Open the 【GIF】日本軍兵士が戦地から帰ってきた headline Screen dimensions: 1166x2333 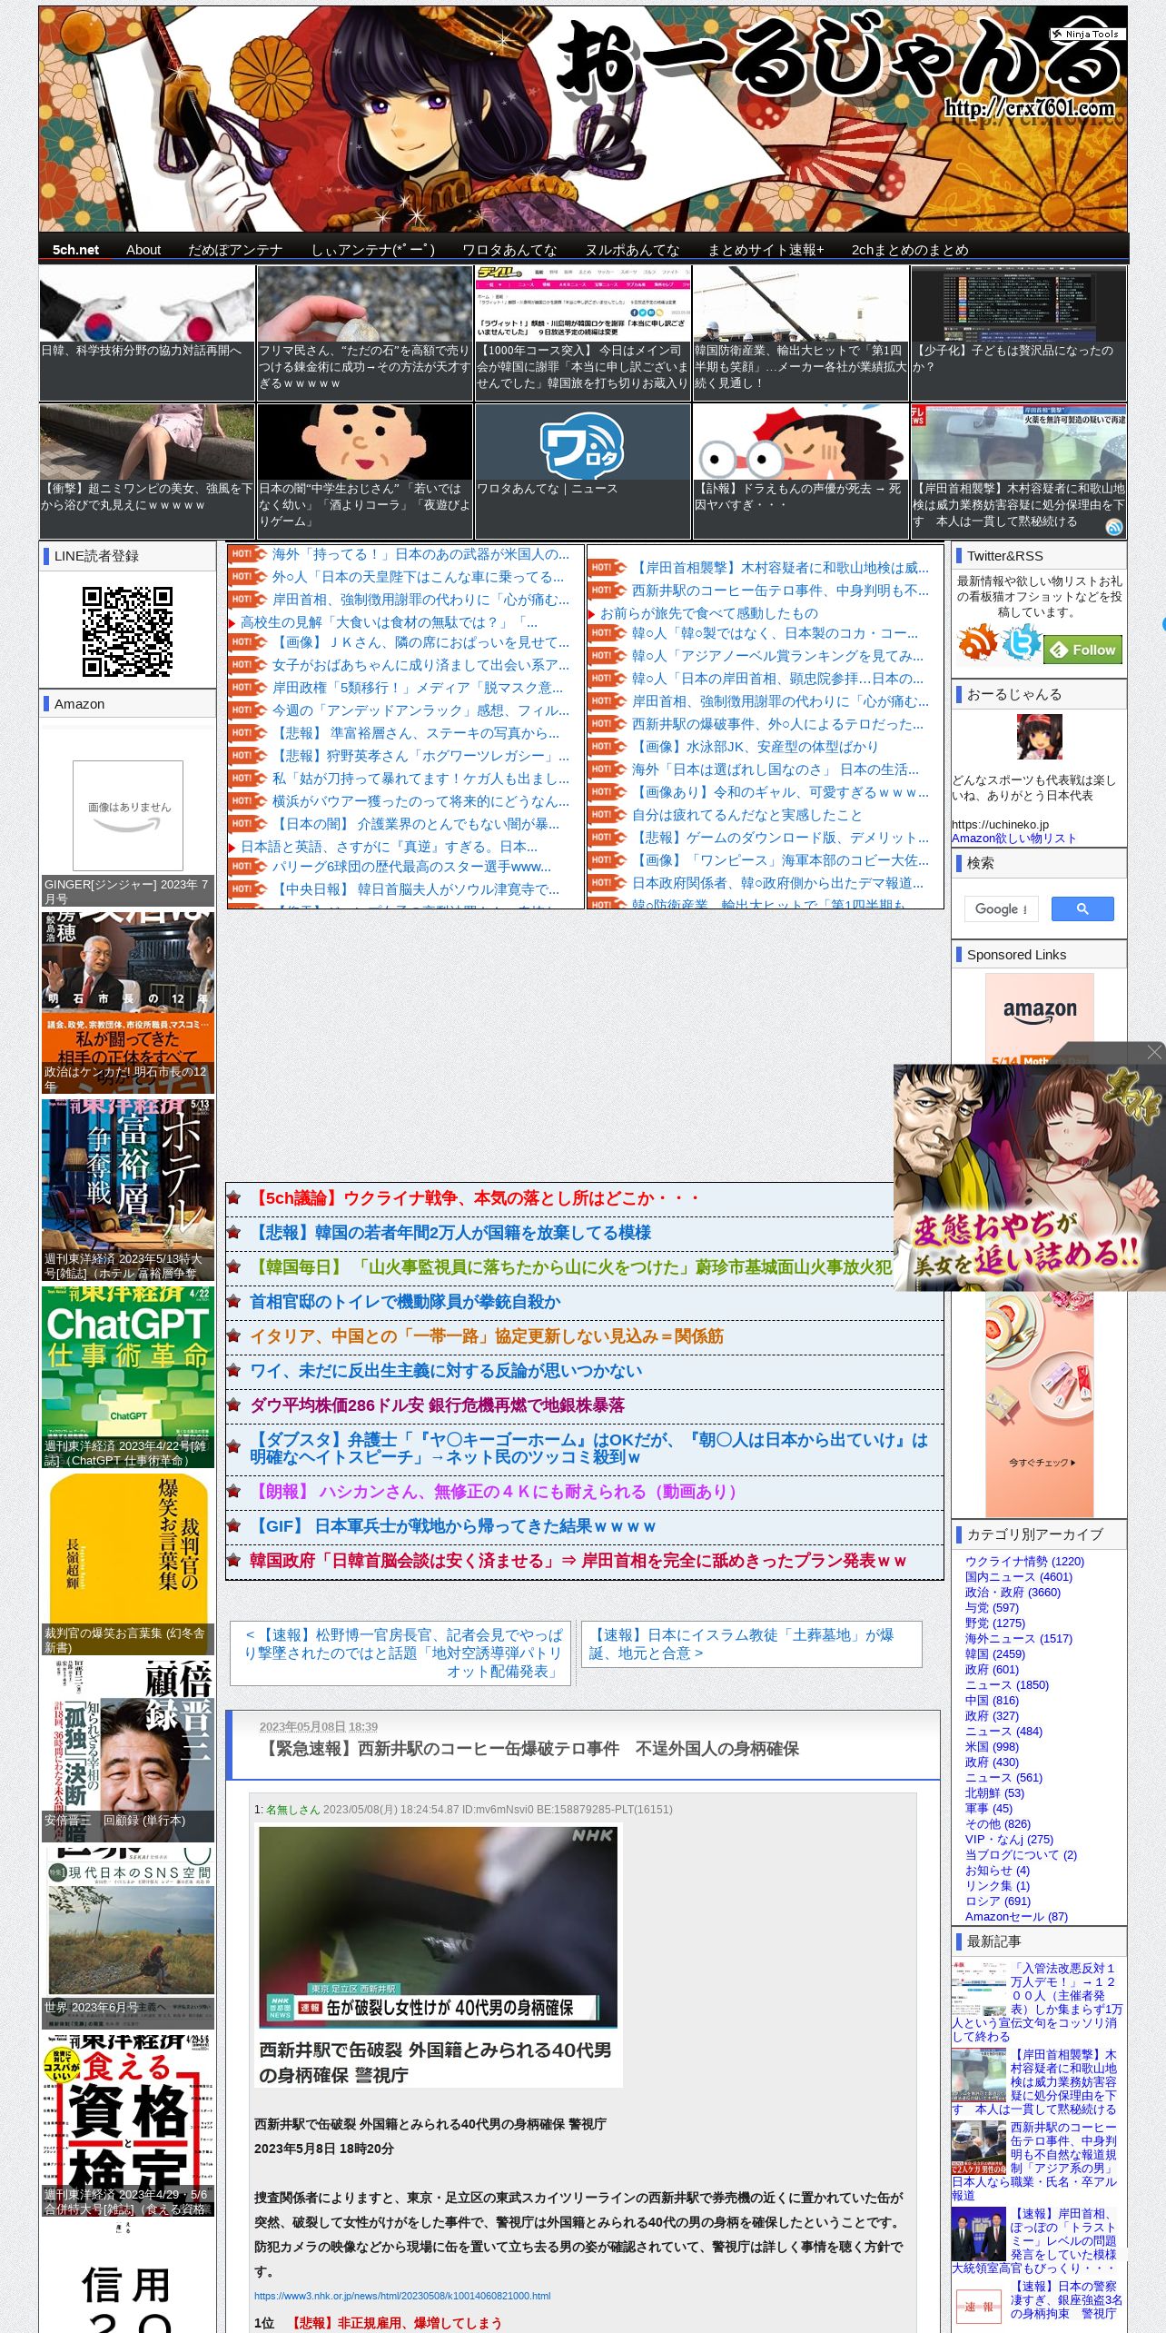point(452,1526)
